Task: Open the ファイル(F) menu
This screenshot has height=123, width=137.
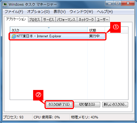Action: pos(14,12)
